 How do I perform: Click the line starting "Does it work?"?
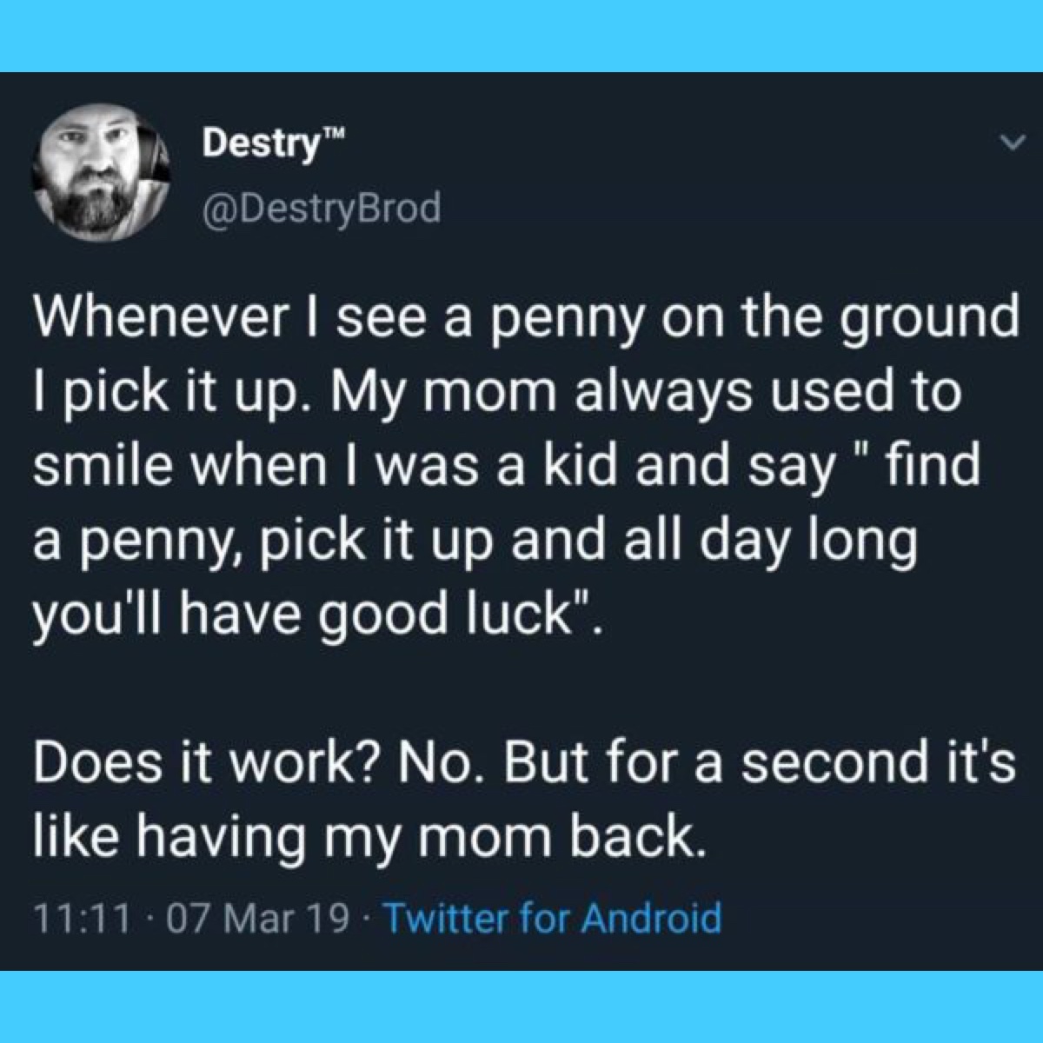(x=524, y=762)
